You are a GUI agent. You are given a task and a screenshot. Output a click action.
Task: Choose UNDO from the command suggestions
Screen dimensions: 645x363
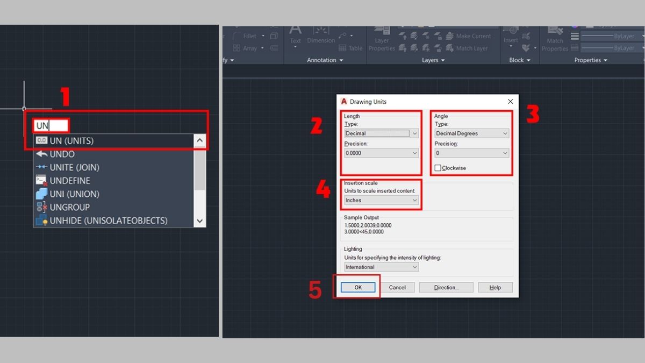[x=113, y=154]
